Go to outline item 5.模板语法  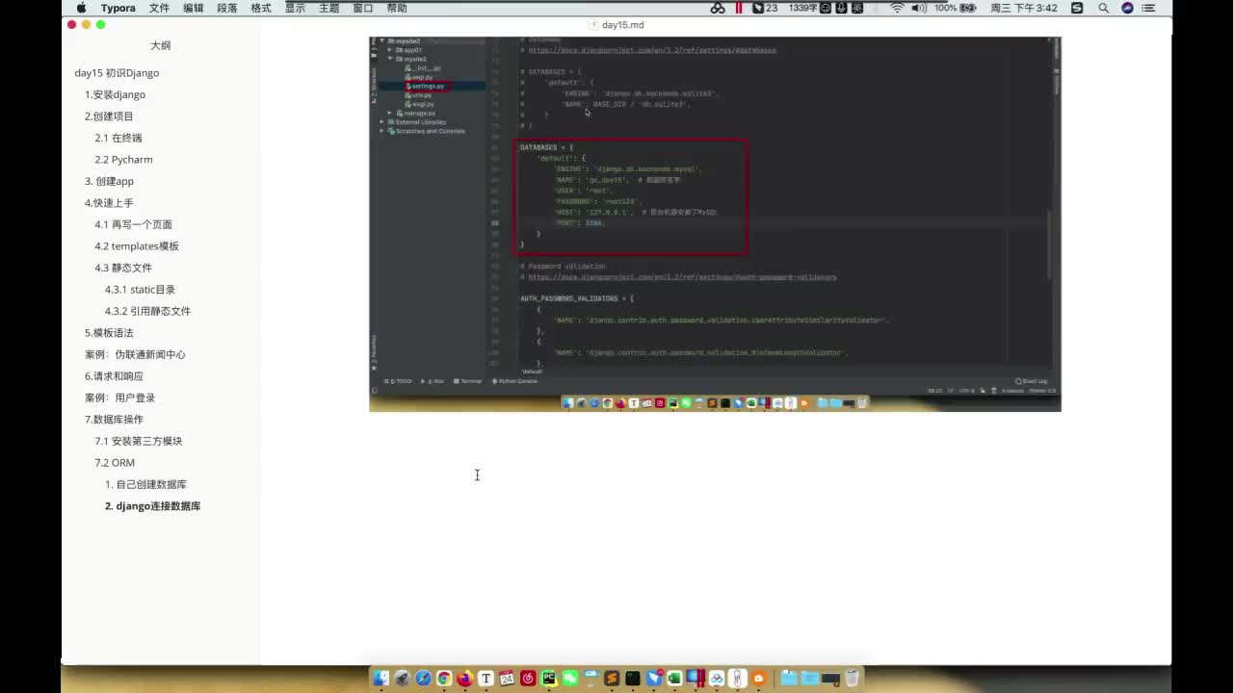click(x=109, y=333)
